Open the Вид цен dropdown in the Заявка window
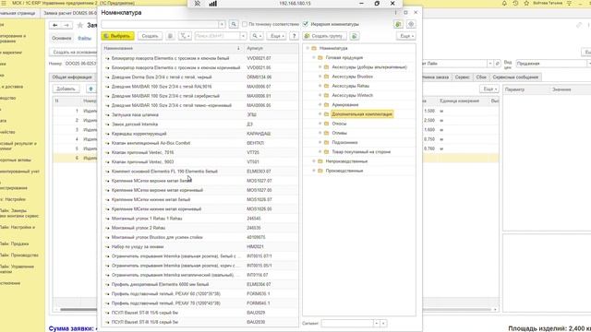 (589, 64)
